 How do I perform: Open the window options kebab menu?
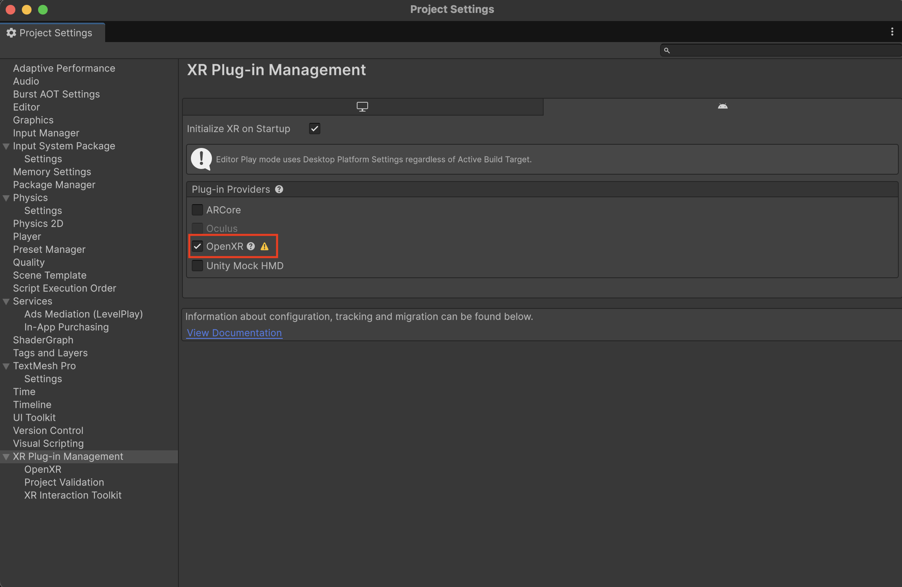891,32
